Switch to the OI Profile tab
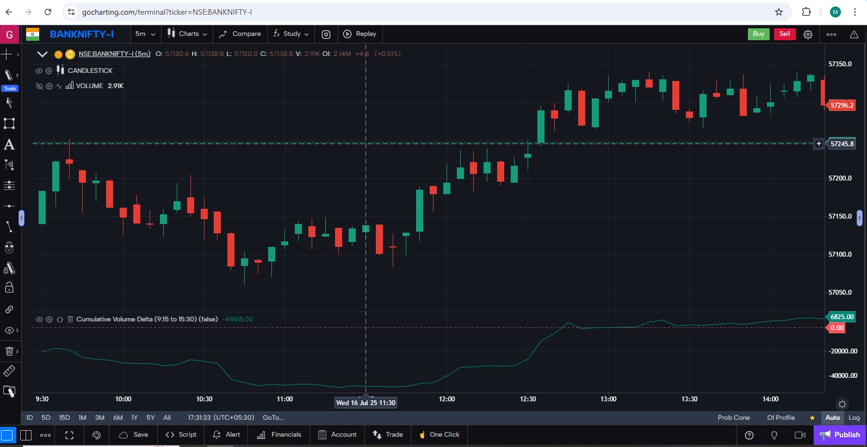 click(781, 418)
